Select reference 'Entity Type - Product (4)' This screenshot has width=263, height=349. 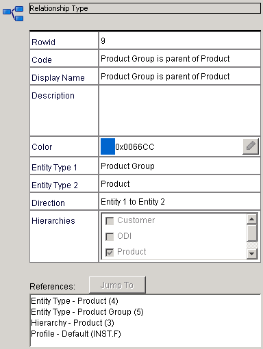(75, 301)
